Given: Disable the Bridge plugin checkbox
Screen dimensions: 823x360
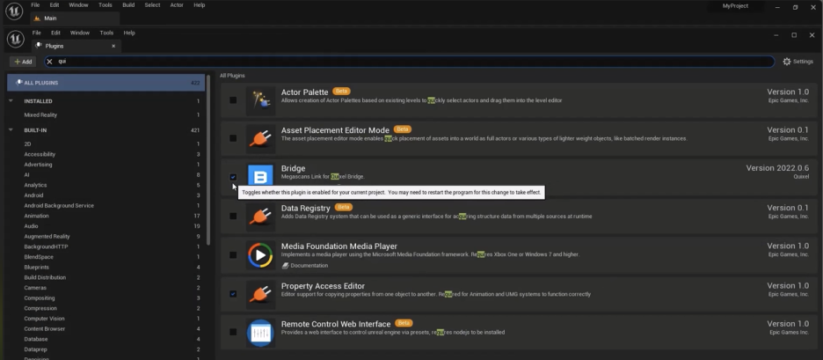Looking at the screenshot, I should tap(233, 177).
